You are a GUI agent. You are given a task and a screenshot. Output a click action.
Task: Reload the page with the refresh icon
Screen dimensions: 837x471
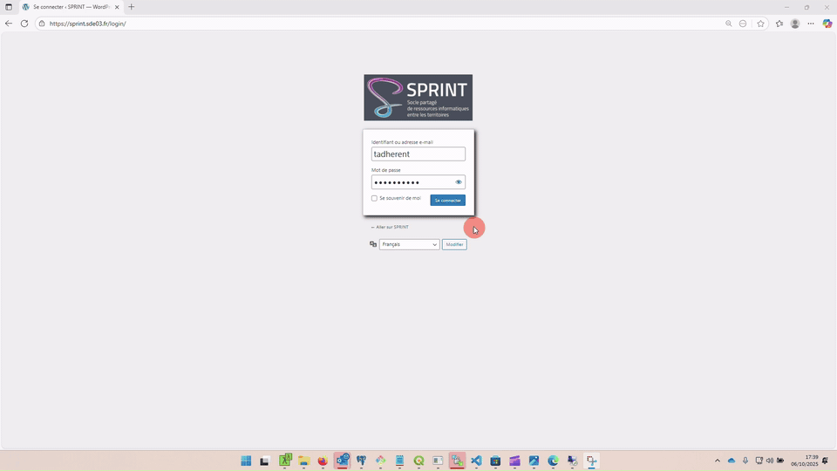tap(24, 24)
